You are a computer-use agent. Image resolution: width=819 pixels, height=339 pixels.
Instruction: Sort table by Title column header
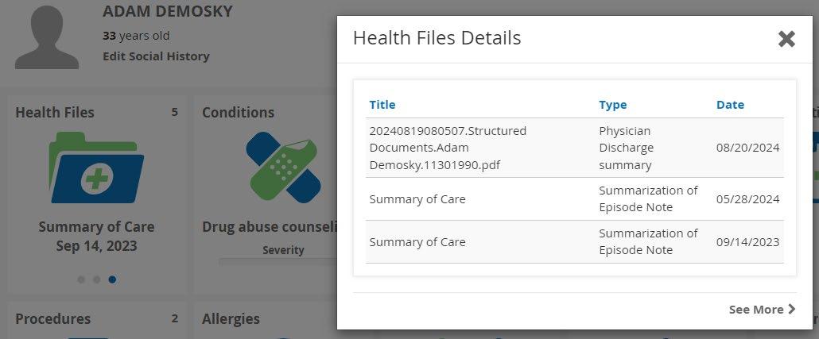pyautogui.click(x=382, y=104)
